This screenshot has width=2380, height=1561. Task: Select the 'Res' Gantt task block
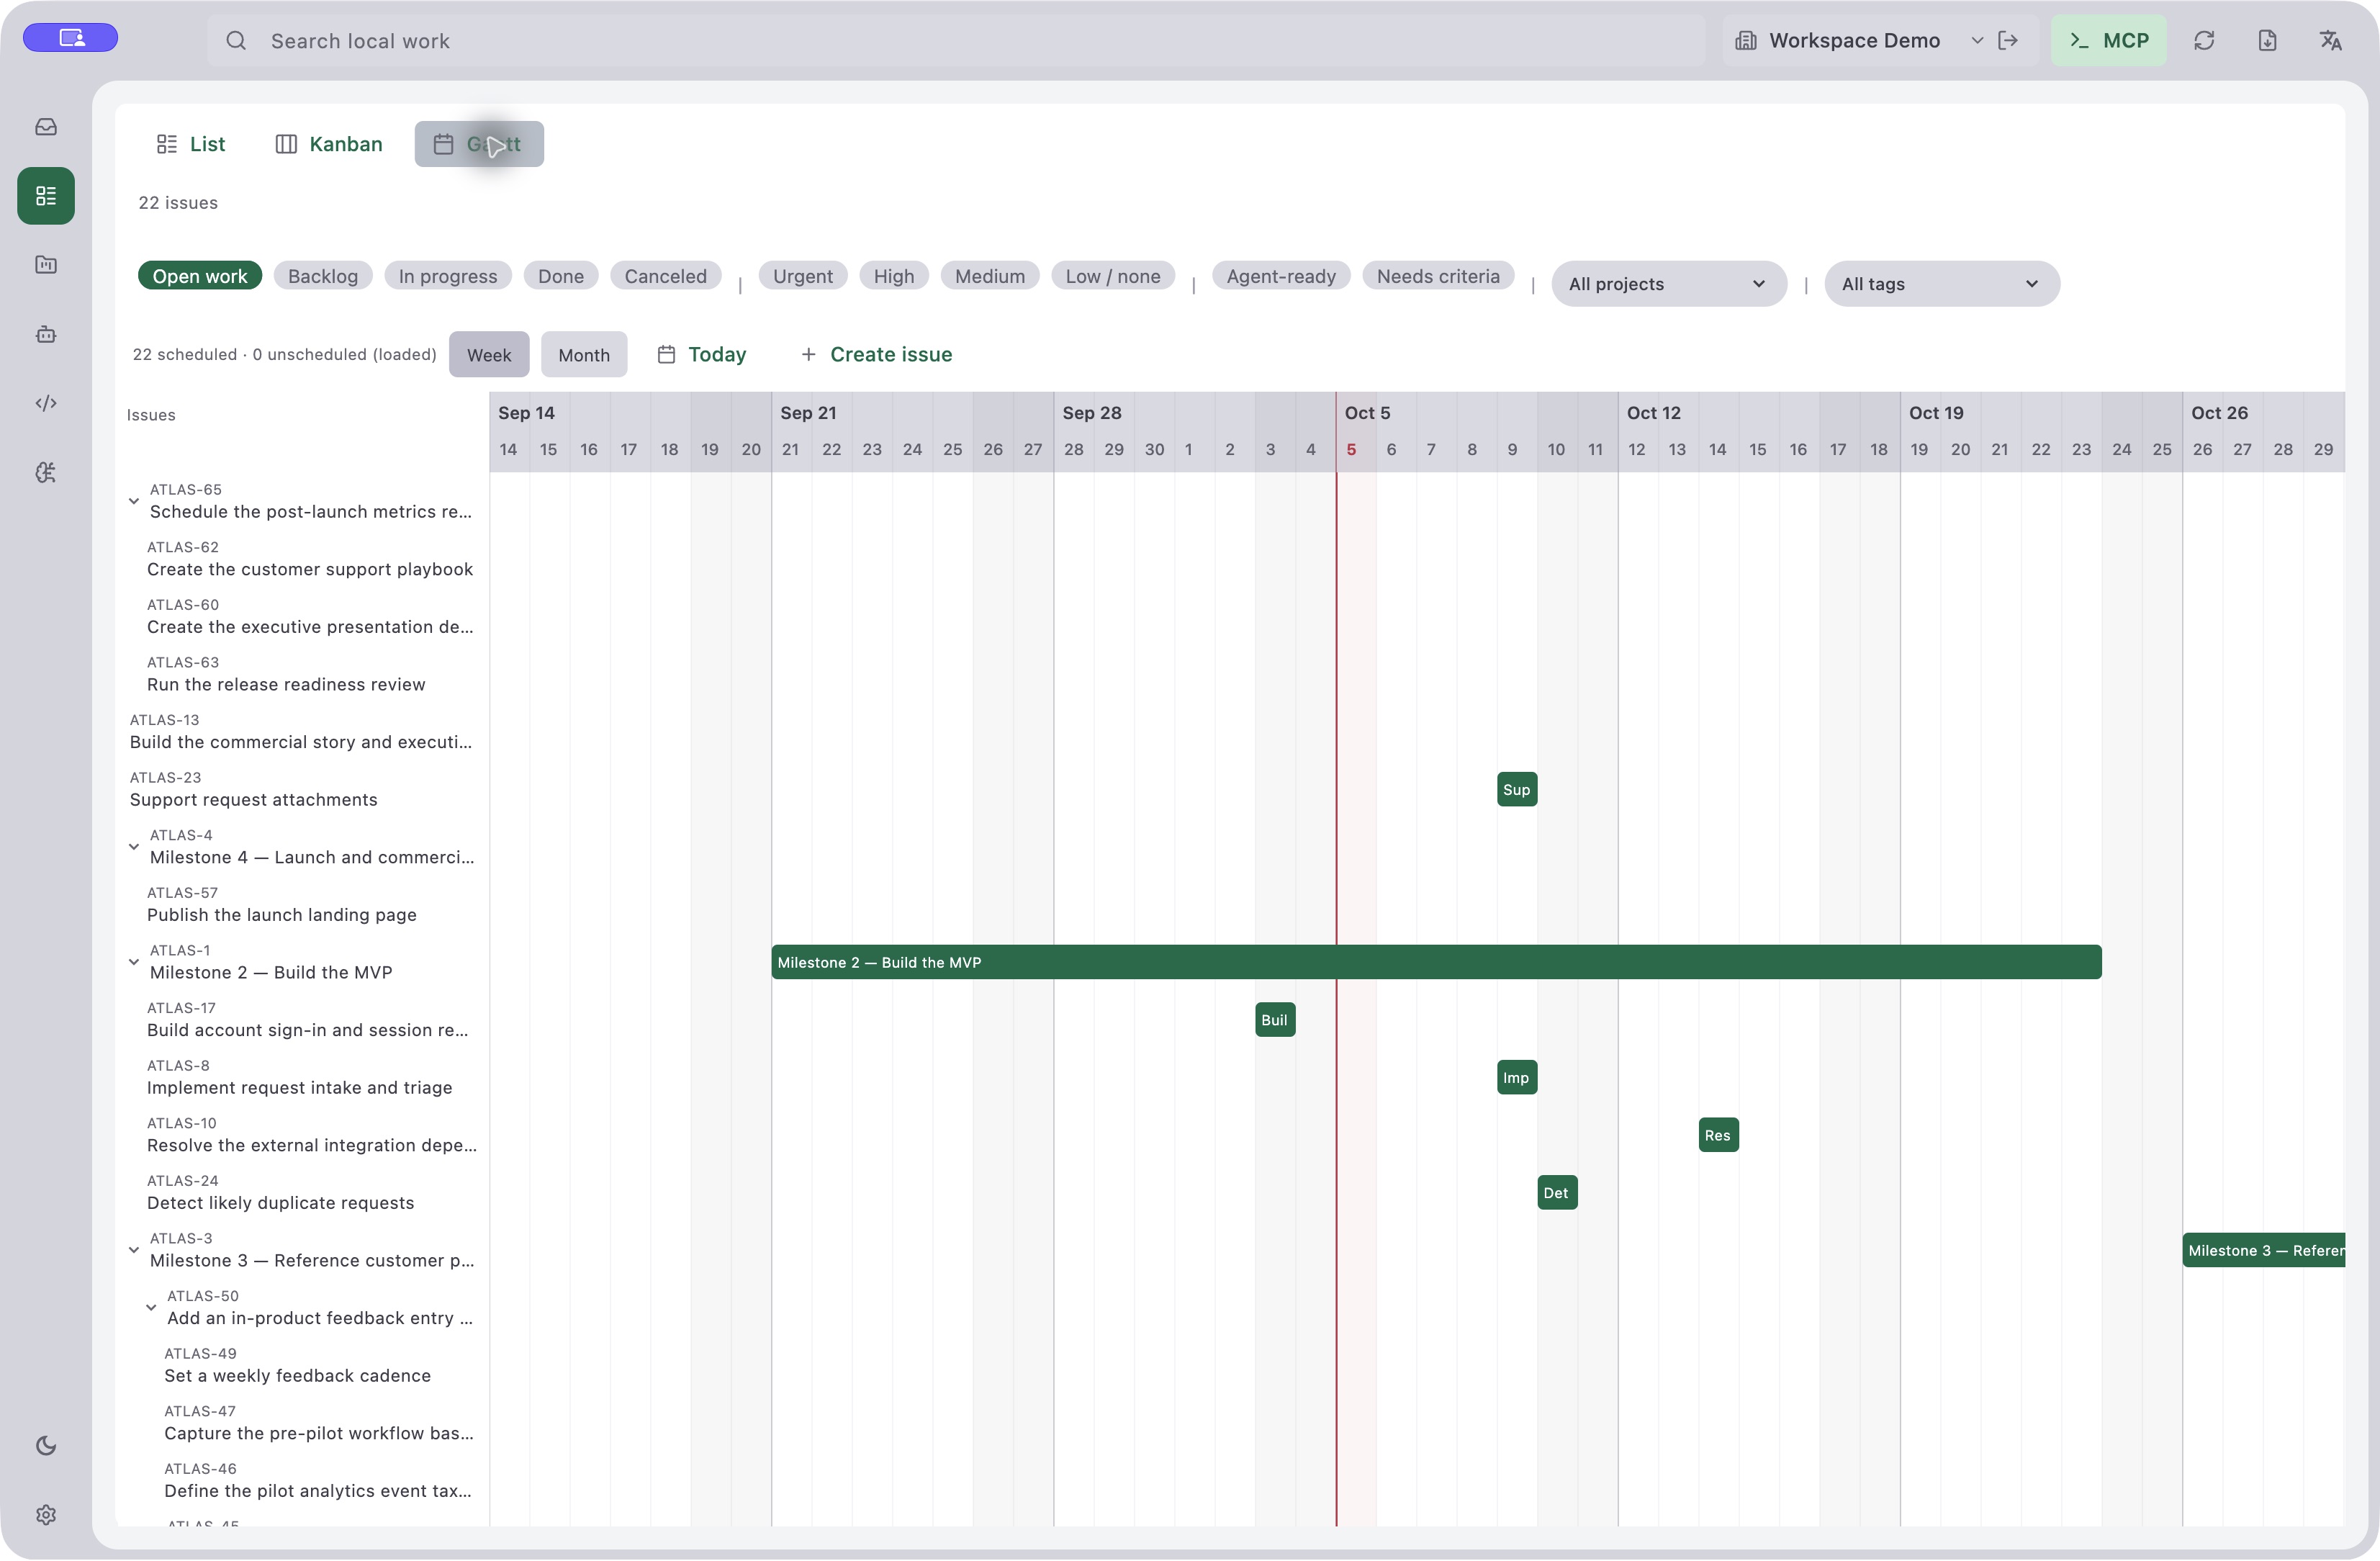[x=1718, y=1135]
